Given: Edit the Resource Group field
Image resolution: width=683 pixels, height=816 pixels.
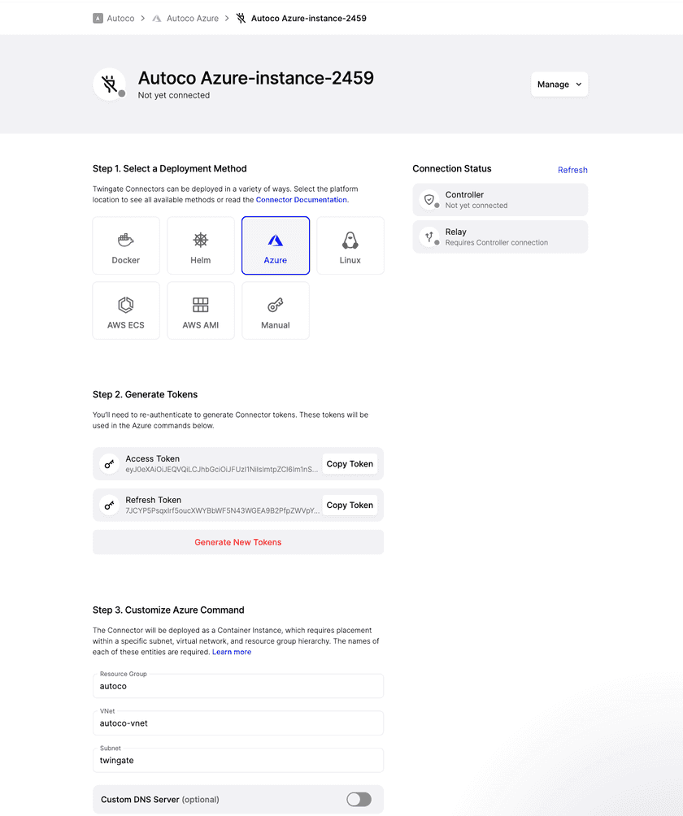Looking at the screenshot, I should (238, 686).
